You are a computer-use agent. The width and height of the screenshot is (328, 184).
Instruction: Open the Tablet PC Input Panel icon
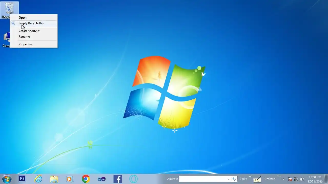point(257,179)
